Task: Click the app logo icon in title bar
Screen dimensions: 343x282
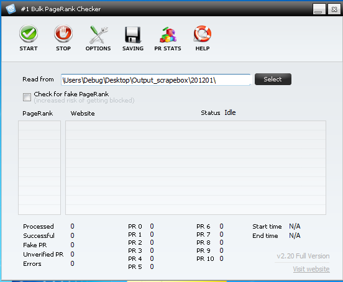Action: point(11,9)
